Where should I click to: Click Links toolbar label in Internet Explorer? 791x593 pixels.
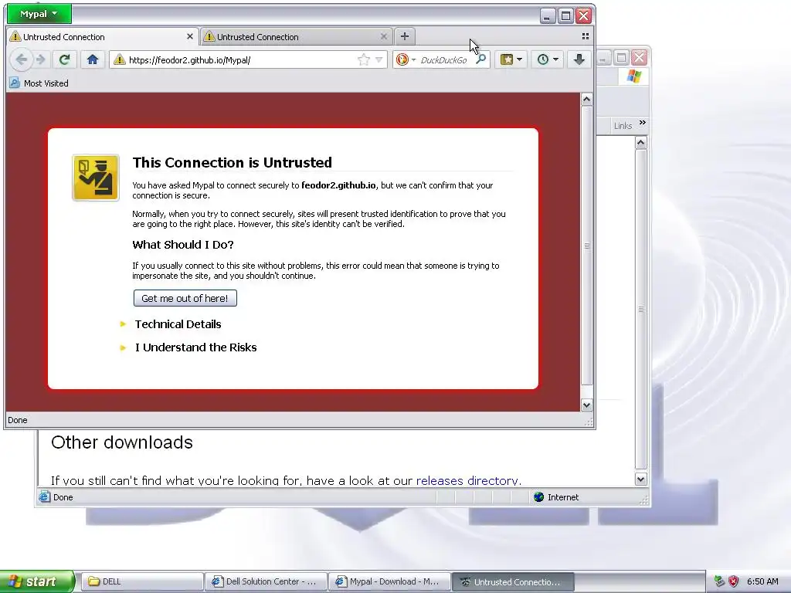click(x=623, y=126)
